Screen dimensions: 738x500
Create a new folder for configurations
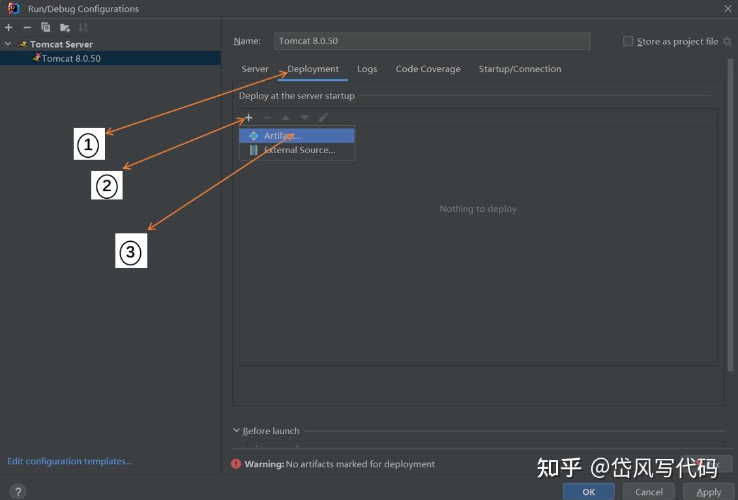coord(63,27)
